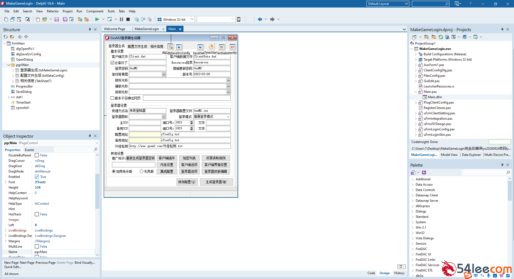Switch to the Code view tab
This screenshot has width=514, height=279.
[x=371, y=273]
